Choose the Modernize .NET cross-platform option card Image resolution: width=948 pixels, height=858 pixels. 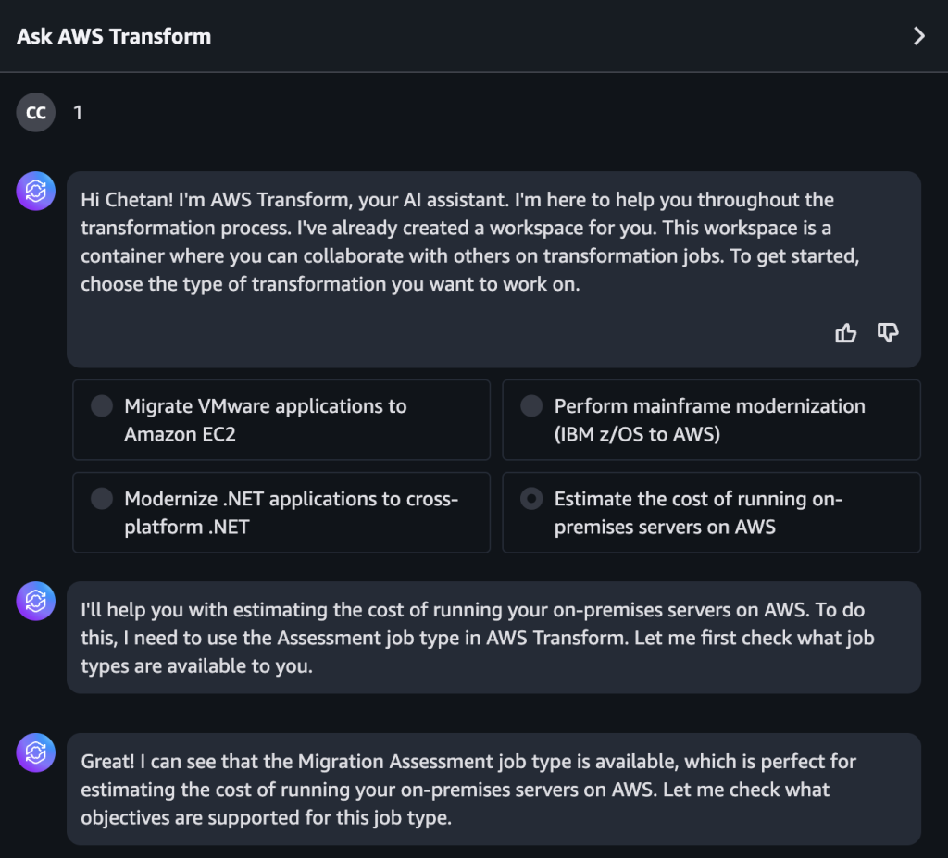[x=281, y=512]
